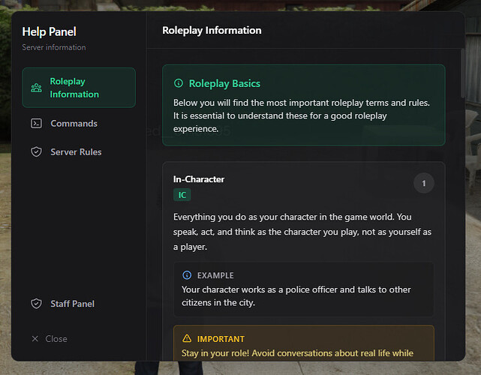Click the IMPORTANT stay in role notice

(x=304, y=343)
